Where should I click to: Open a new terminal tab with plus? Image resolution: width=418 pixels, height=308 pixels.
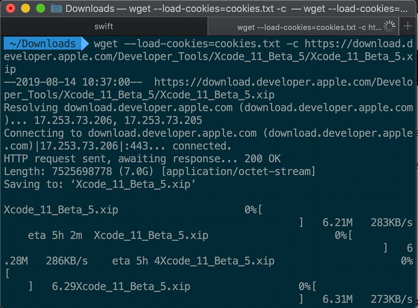(408, 26)
